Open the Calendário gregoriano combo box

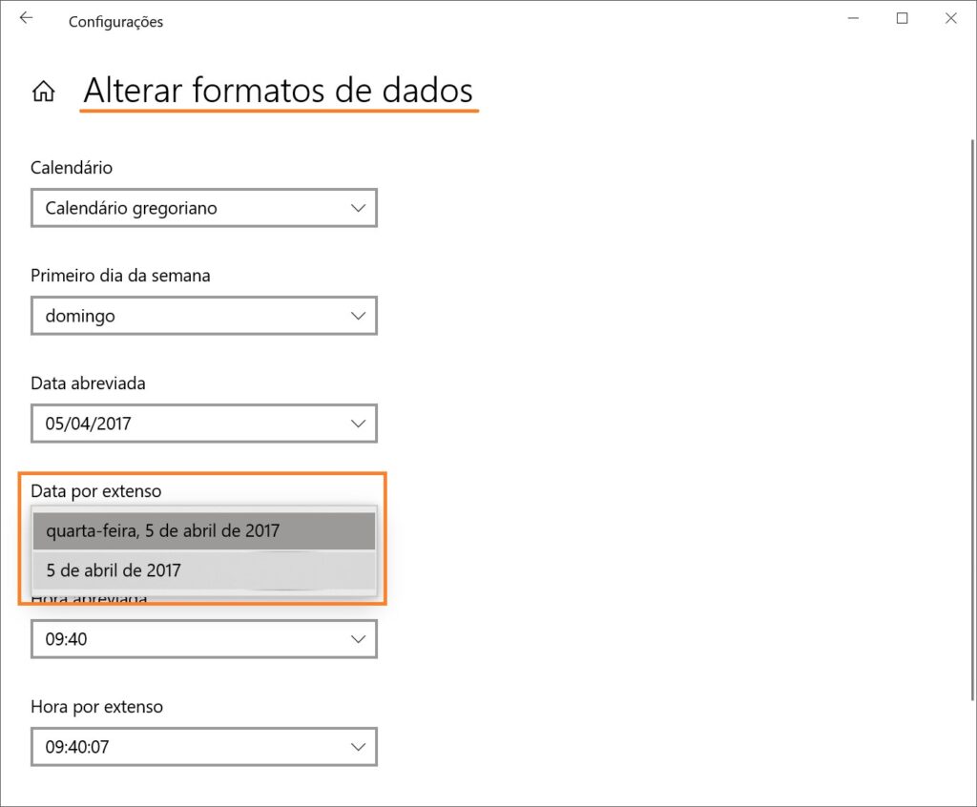[x=203, y=208]
